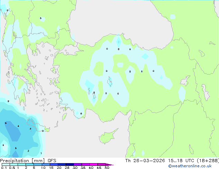Click the '0.1' legend scale label
The width and height of the screenshot is (219, 169).
click(x=4, y=168)
